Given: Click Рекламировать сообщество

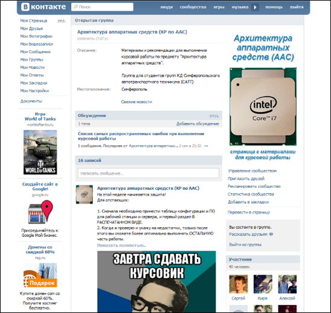Looking at the screenshot, I should [x=254, y=187].
